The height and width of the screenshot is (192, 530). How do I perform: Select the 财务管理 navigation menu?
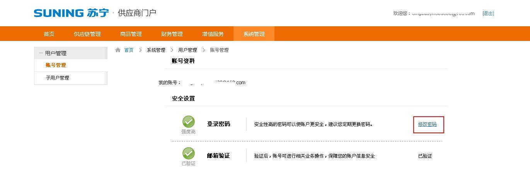click(172, 34)
